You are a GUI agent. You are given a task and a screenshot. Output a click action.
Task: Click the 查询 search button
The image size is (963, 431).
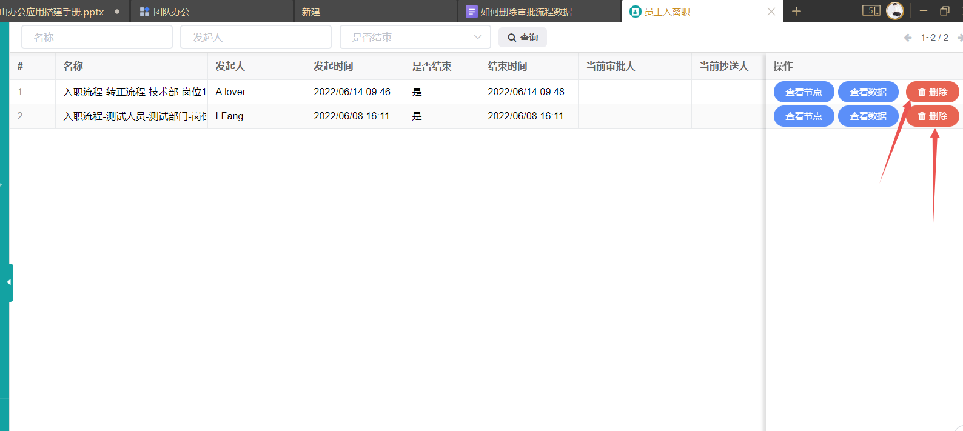[523, 38]
